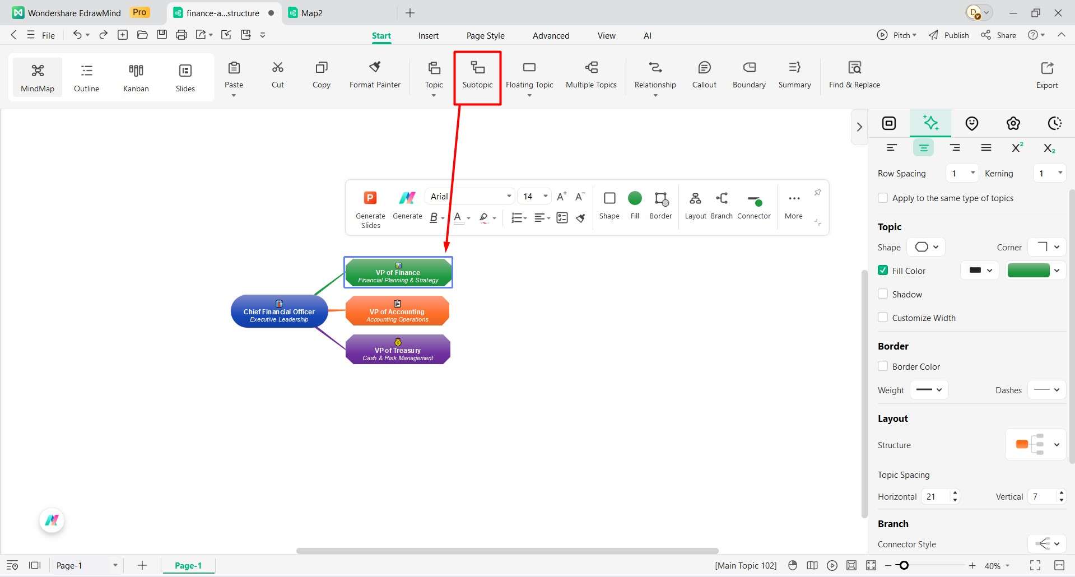The width and height of the screenshot is (1075, 577).
Task: Apply subscript formatting in side panel
Action: tap(1049, 148)
